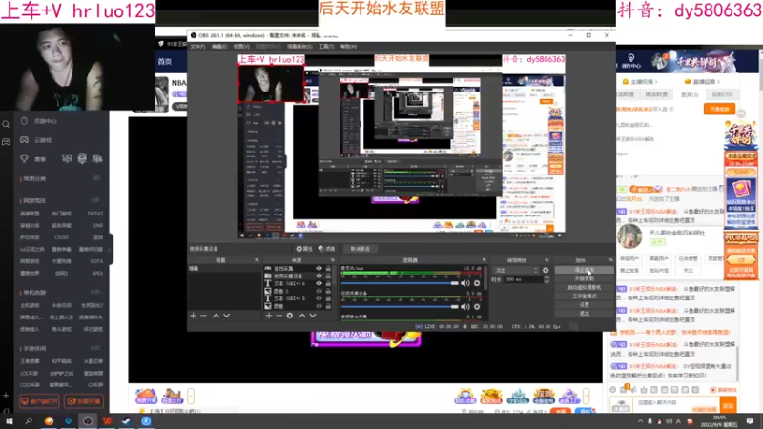Pop out the scene transitions dock panel
Viewport: 763px width, 429px height.
coord(546,260)
